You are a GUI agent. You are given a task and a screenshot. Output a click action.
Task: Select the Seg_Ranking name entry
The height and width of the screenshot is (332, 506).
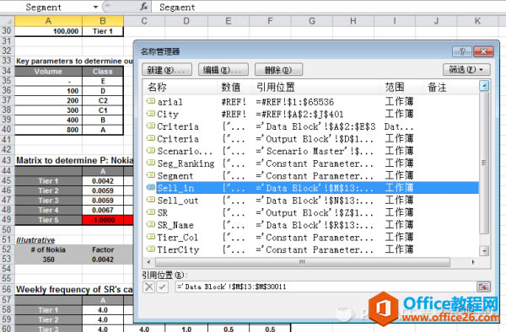click(311, 163)
